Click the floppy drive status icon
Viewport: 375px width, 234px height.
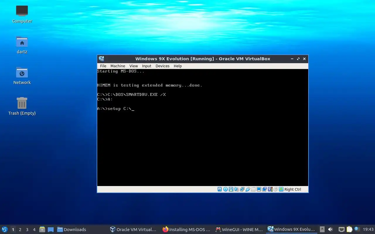pos(231,189)
